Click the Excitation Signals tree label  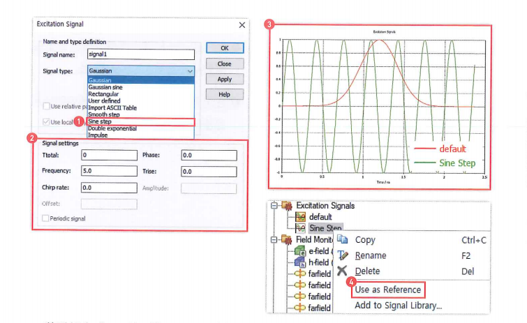coord(325,206)
